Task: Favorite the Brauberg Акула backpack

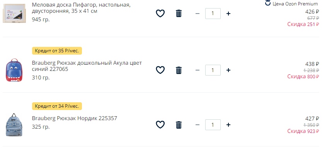Action: [160, 70]
